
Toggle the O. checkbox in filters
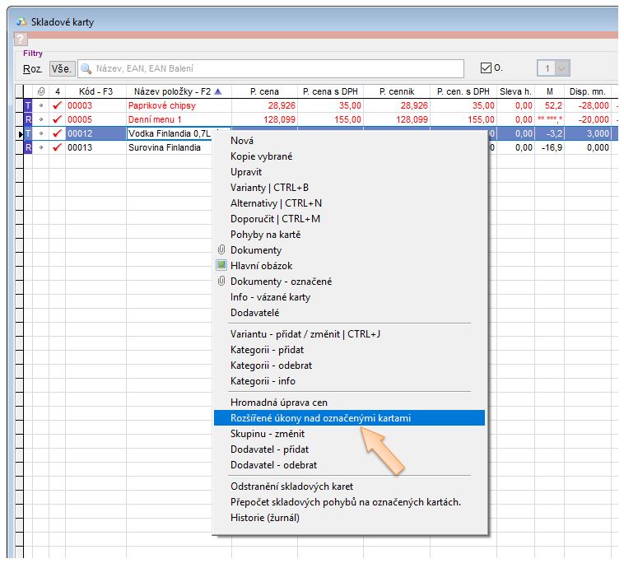[486, 68]
